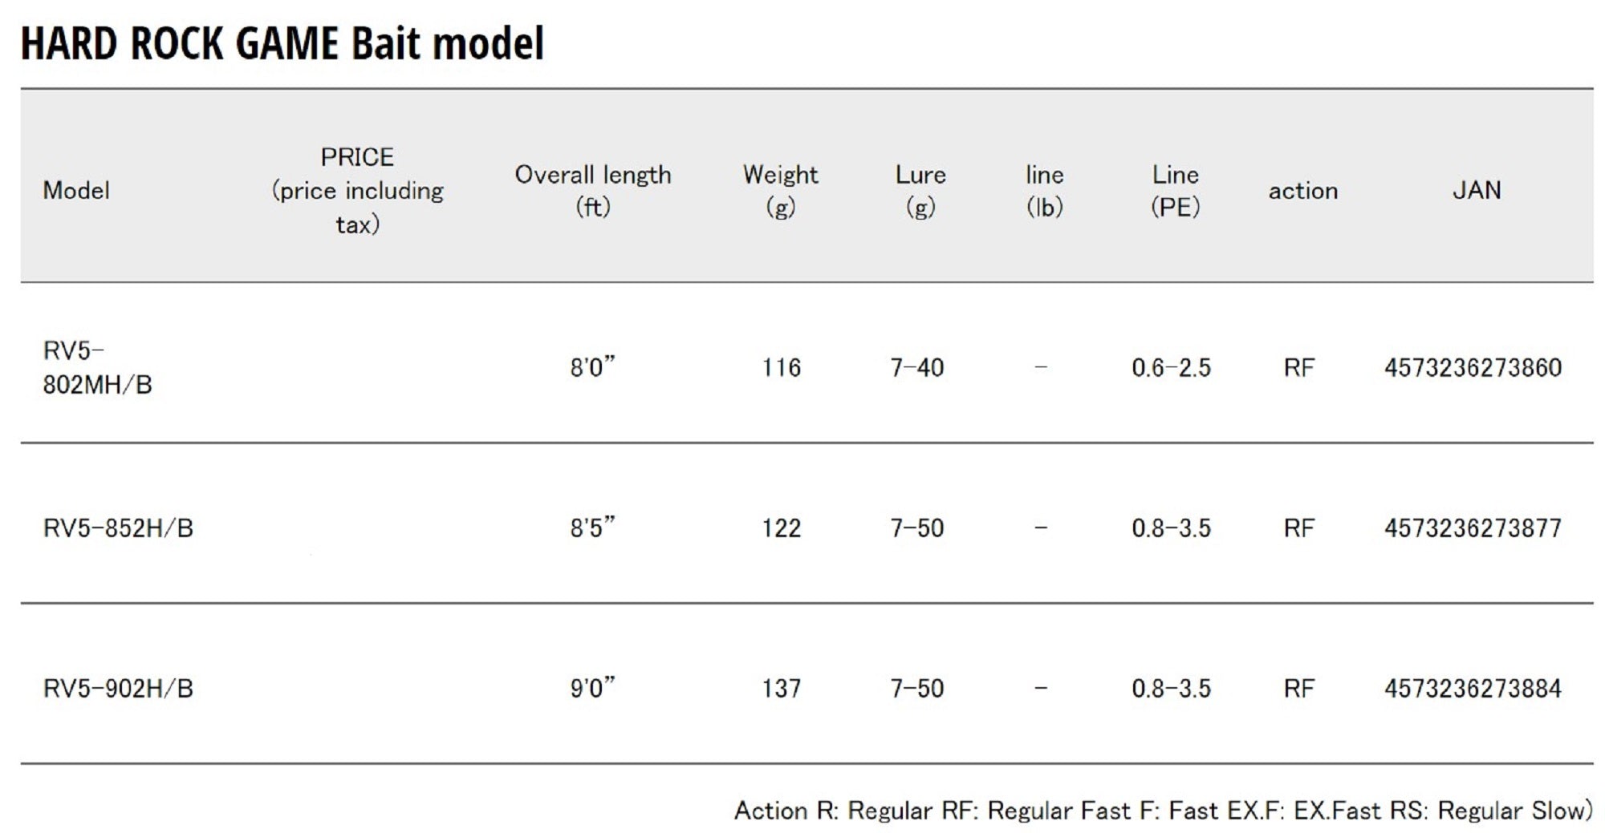Click the Lure (g) column header

pos(920,190)
